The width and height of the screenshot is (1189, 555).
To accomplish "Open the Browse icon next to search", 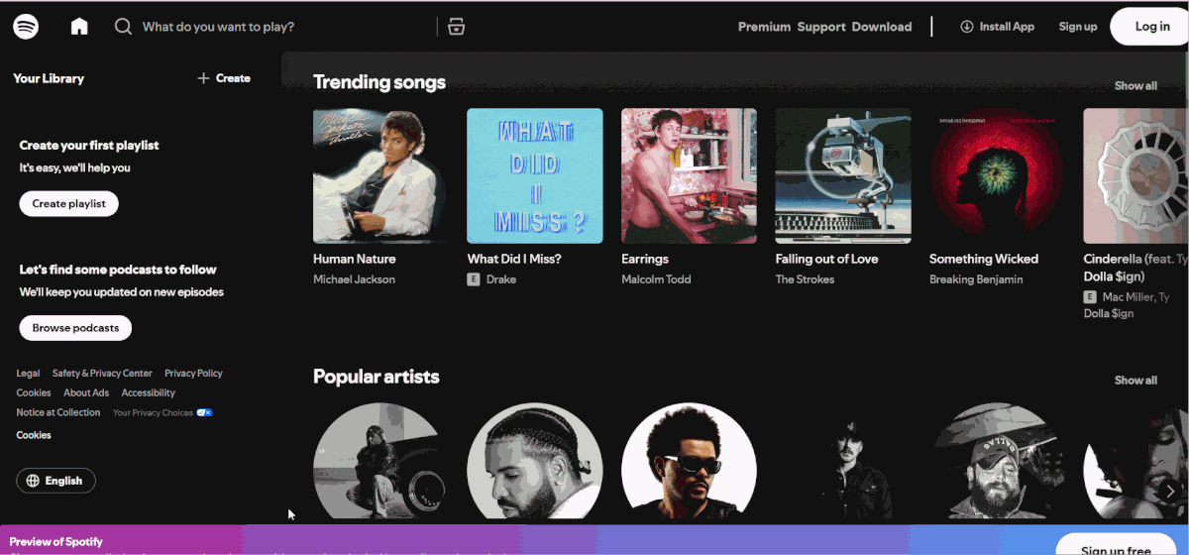I will point(456,27).
